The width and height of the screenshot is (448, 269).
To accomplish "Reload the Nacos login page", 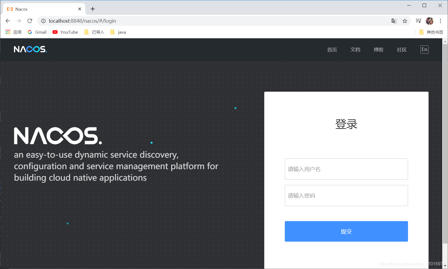I will pos(30,21).
